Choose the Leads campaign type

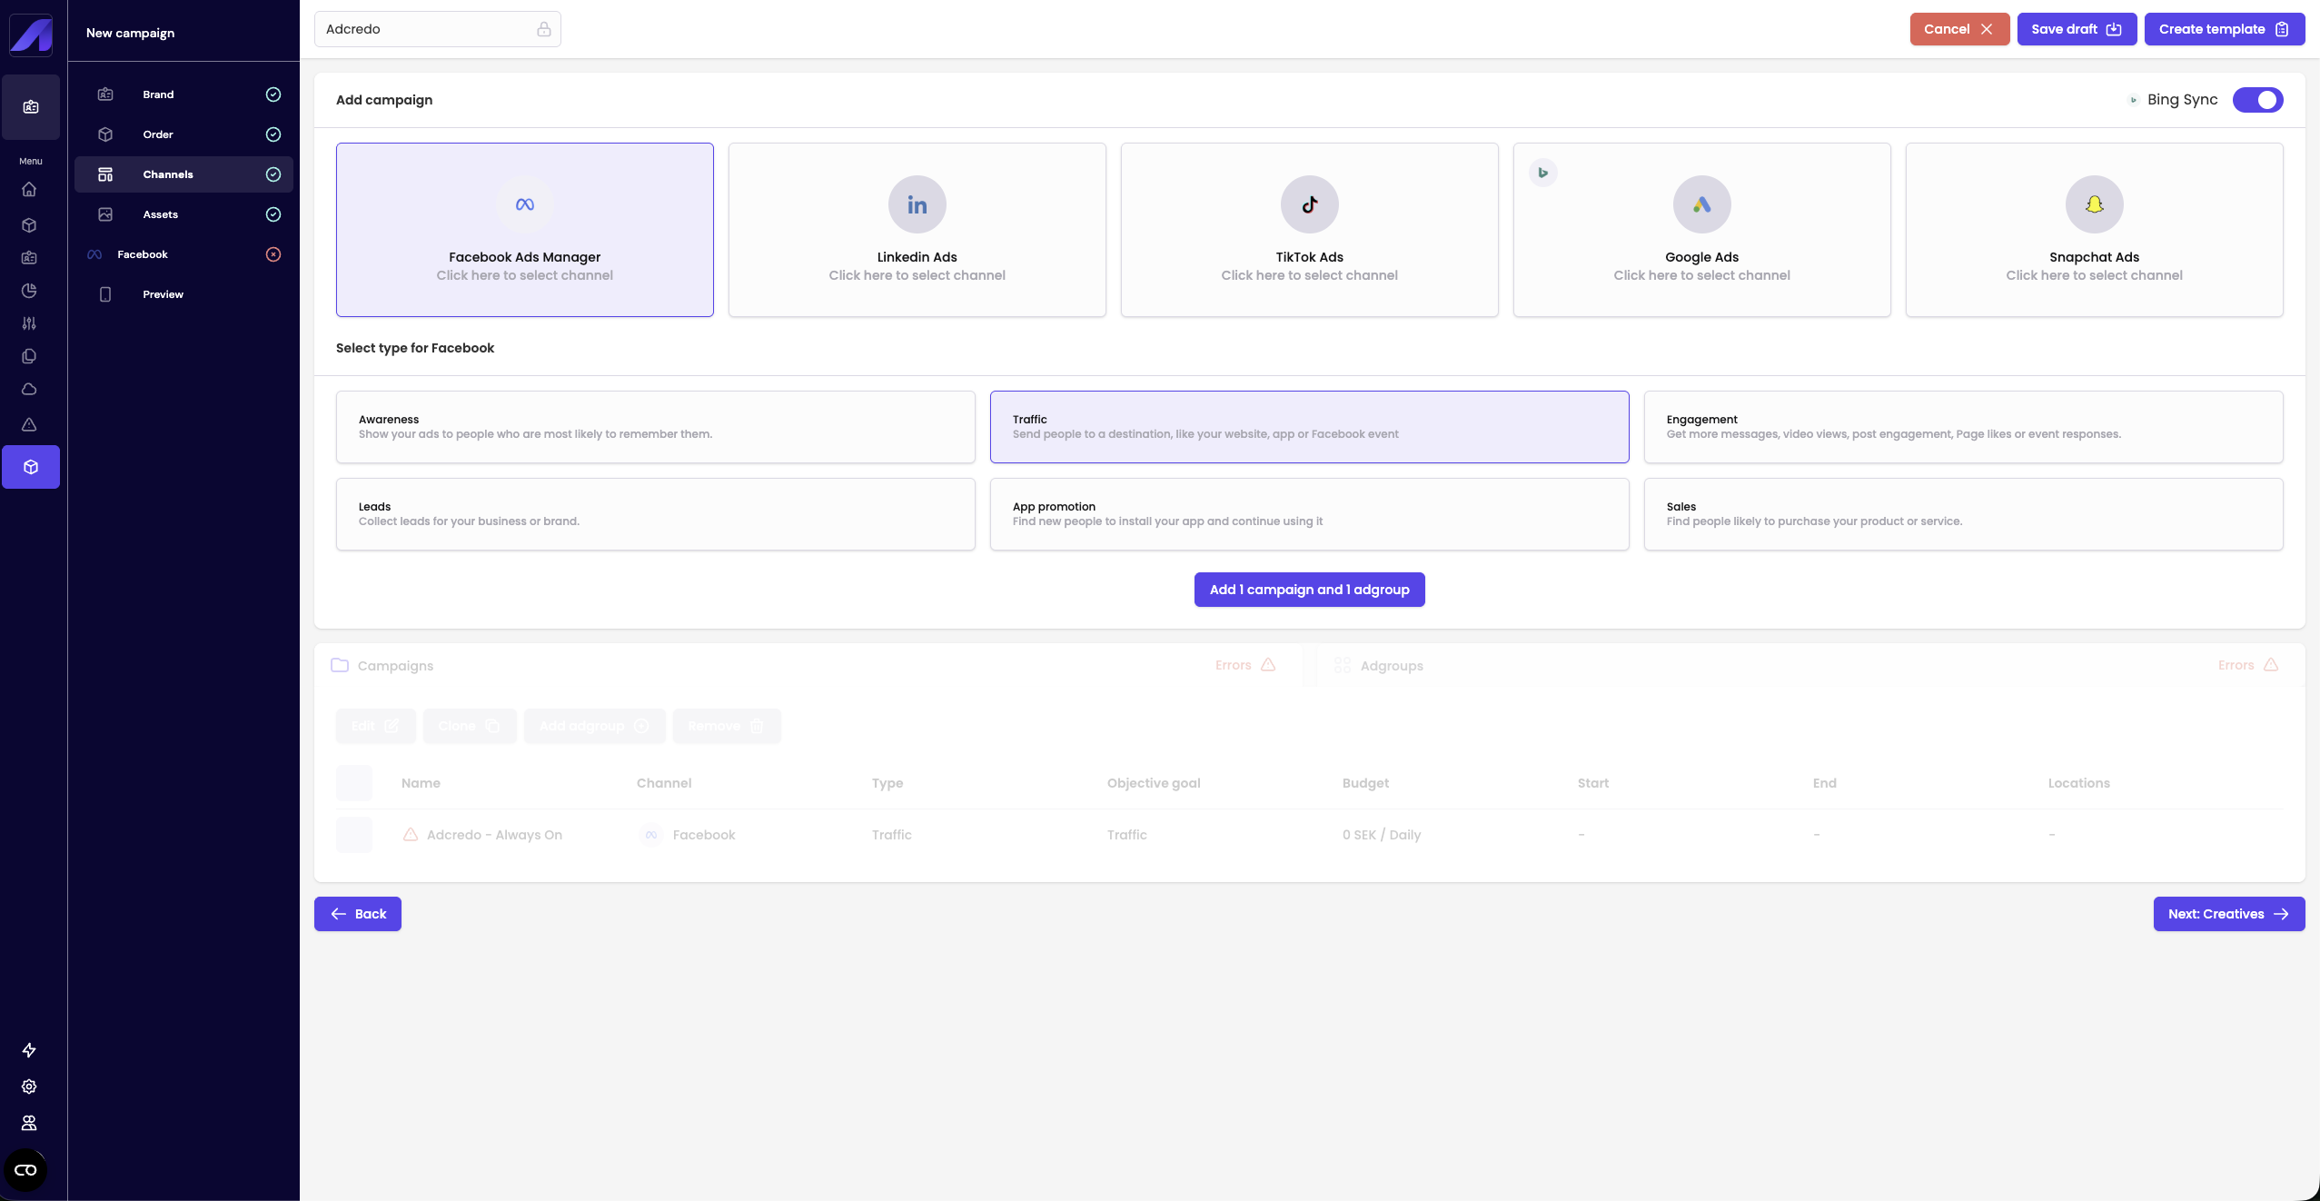pyautogui.click(x=655, y=514)
